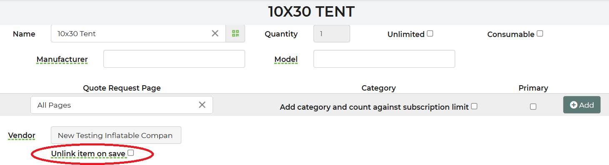Focus the Model text field

coord(384,59)
